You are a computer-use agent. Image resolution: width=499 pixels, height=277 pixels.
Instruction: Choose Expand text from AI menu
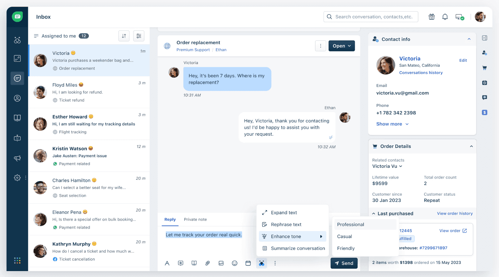click(x=293, y=213)
